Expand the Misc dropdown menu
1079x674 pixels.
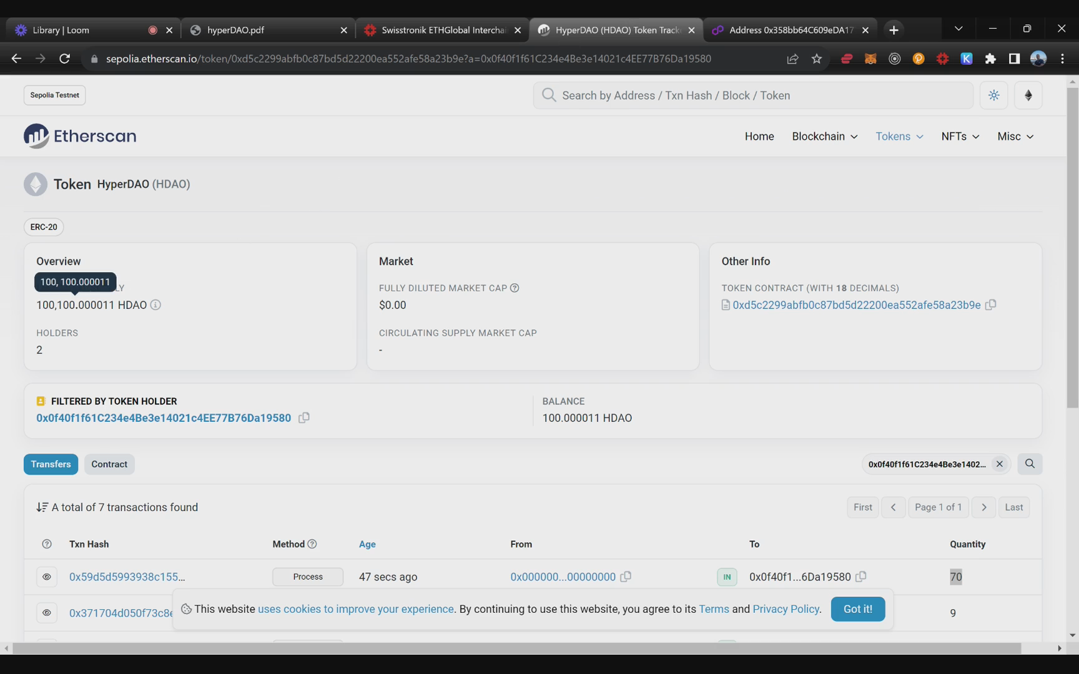tap(1015, 136)
